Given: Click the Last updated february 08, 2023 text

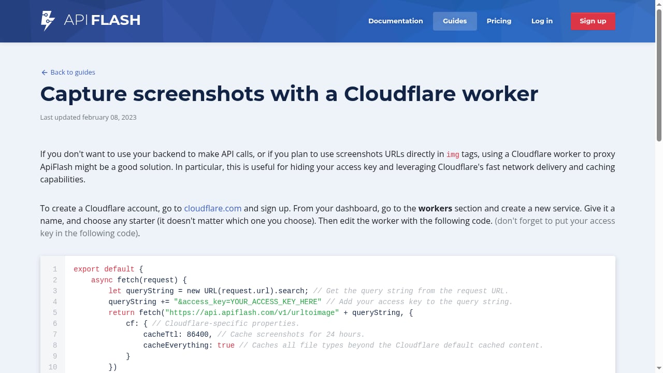Looking at the screenshot, I should (89, 118).
